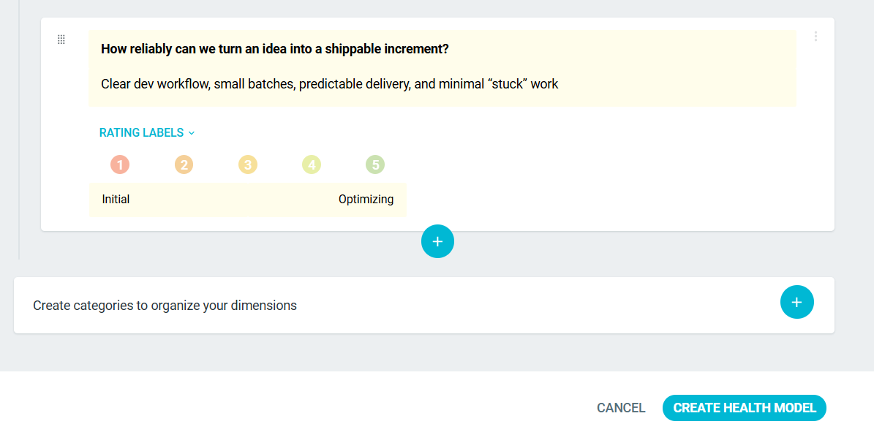Screen dimensions: 874x435
Task: Open the three-dot options menu on the card
Action: point(815,36)
